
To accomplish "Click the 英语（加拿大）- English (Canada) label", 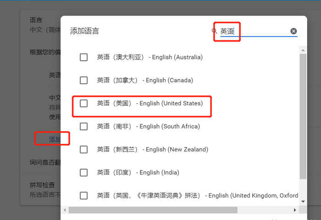I will click(x=145, y=80).
